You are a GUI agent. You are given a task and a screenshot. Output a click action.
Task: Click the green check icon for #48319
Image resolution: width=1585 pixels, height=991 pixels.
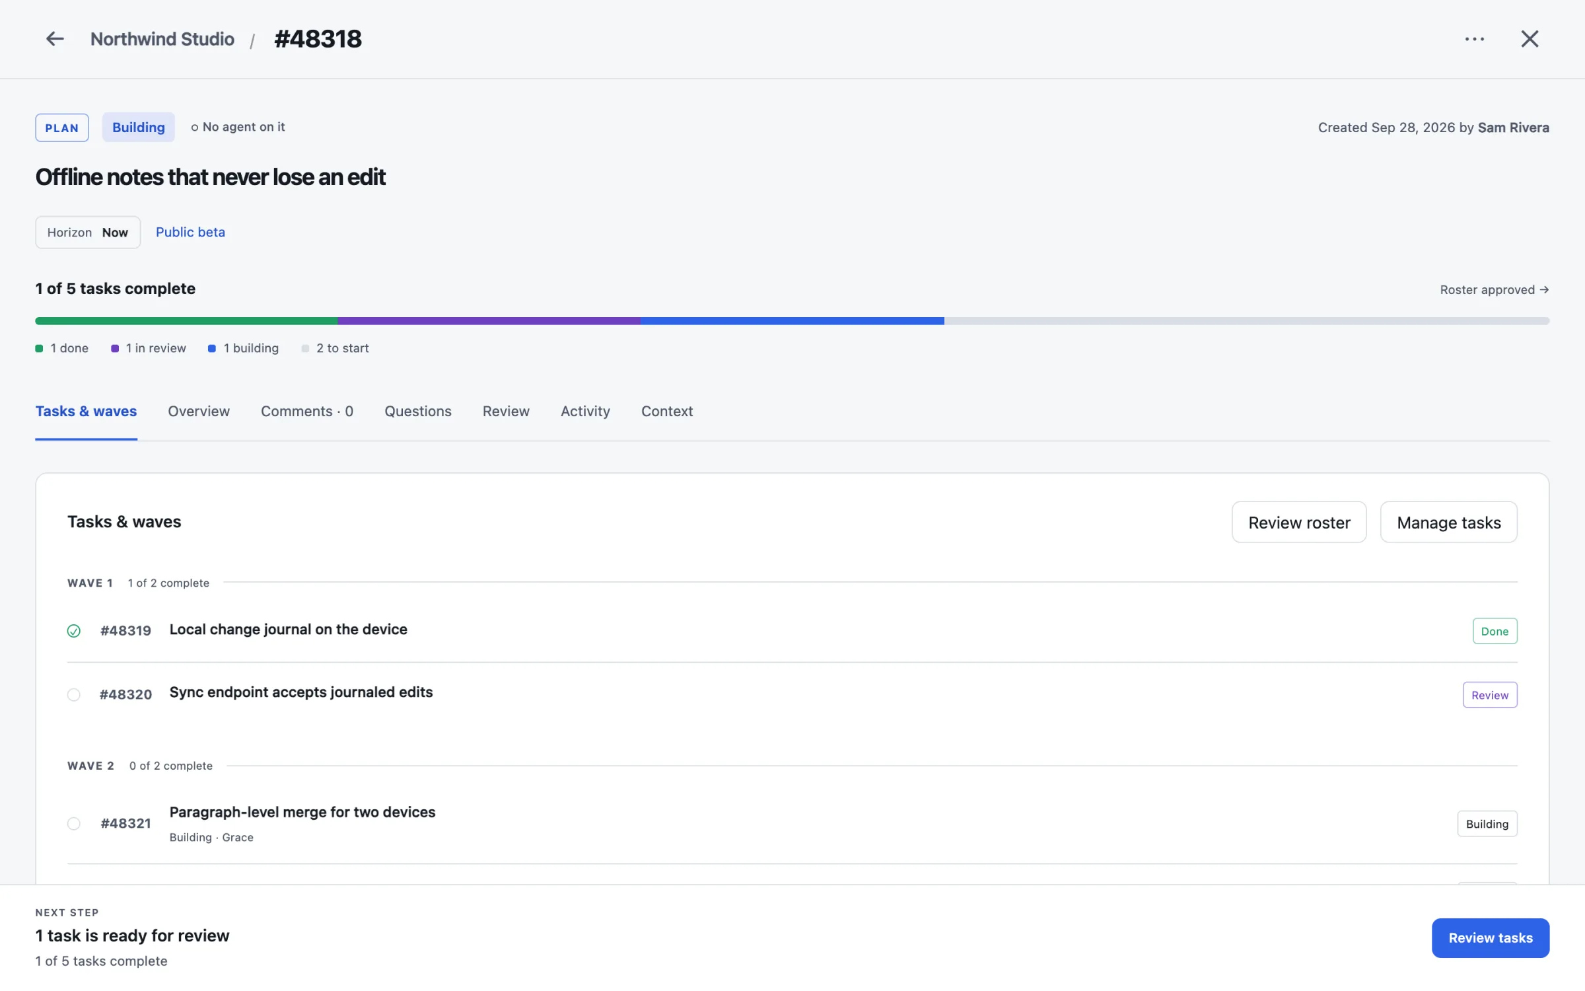coord(74,631)
